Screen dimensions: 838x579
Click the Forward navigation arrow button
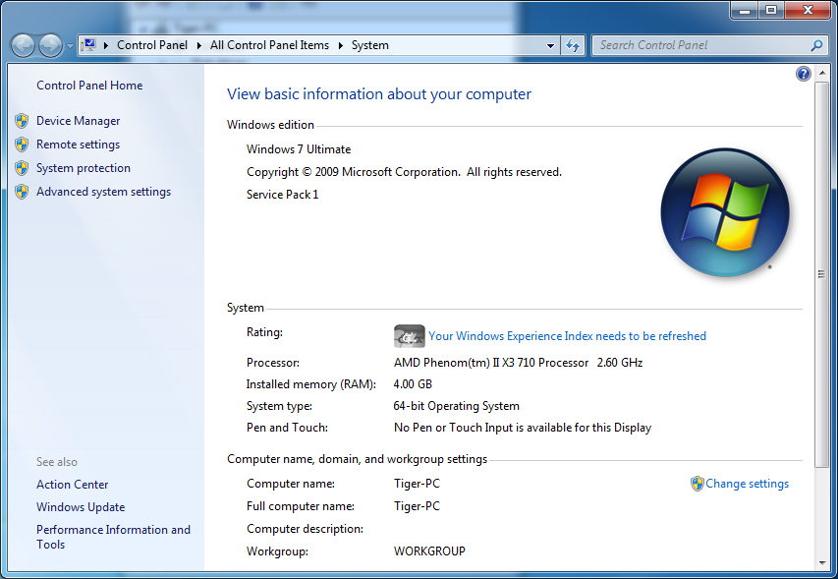pos(50,45)
